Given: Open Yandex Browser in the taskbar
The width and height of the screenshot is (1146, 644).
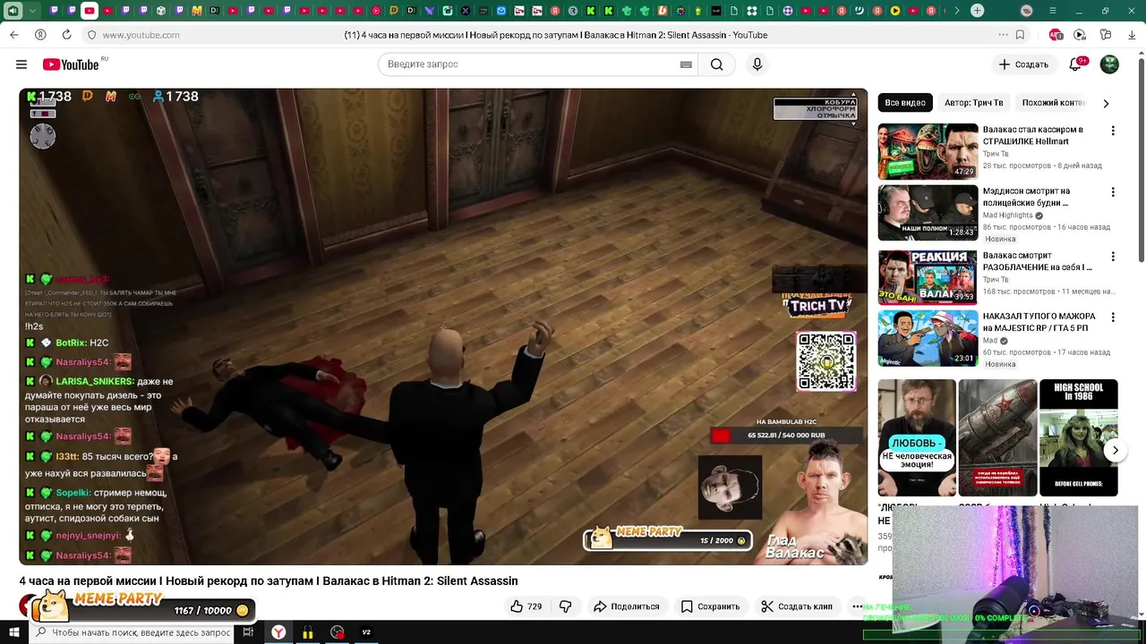Looking at the screenshot, I should (279, 632).
